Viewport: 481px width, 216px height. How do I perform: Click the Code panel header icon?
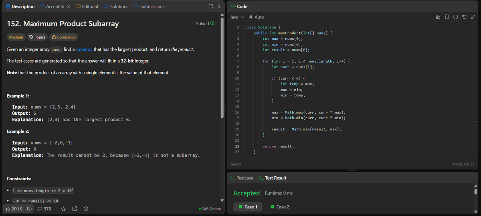(233, 6)
